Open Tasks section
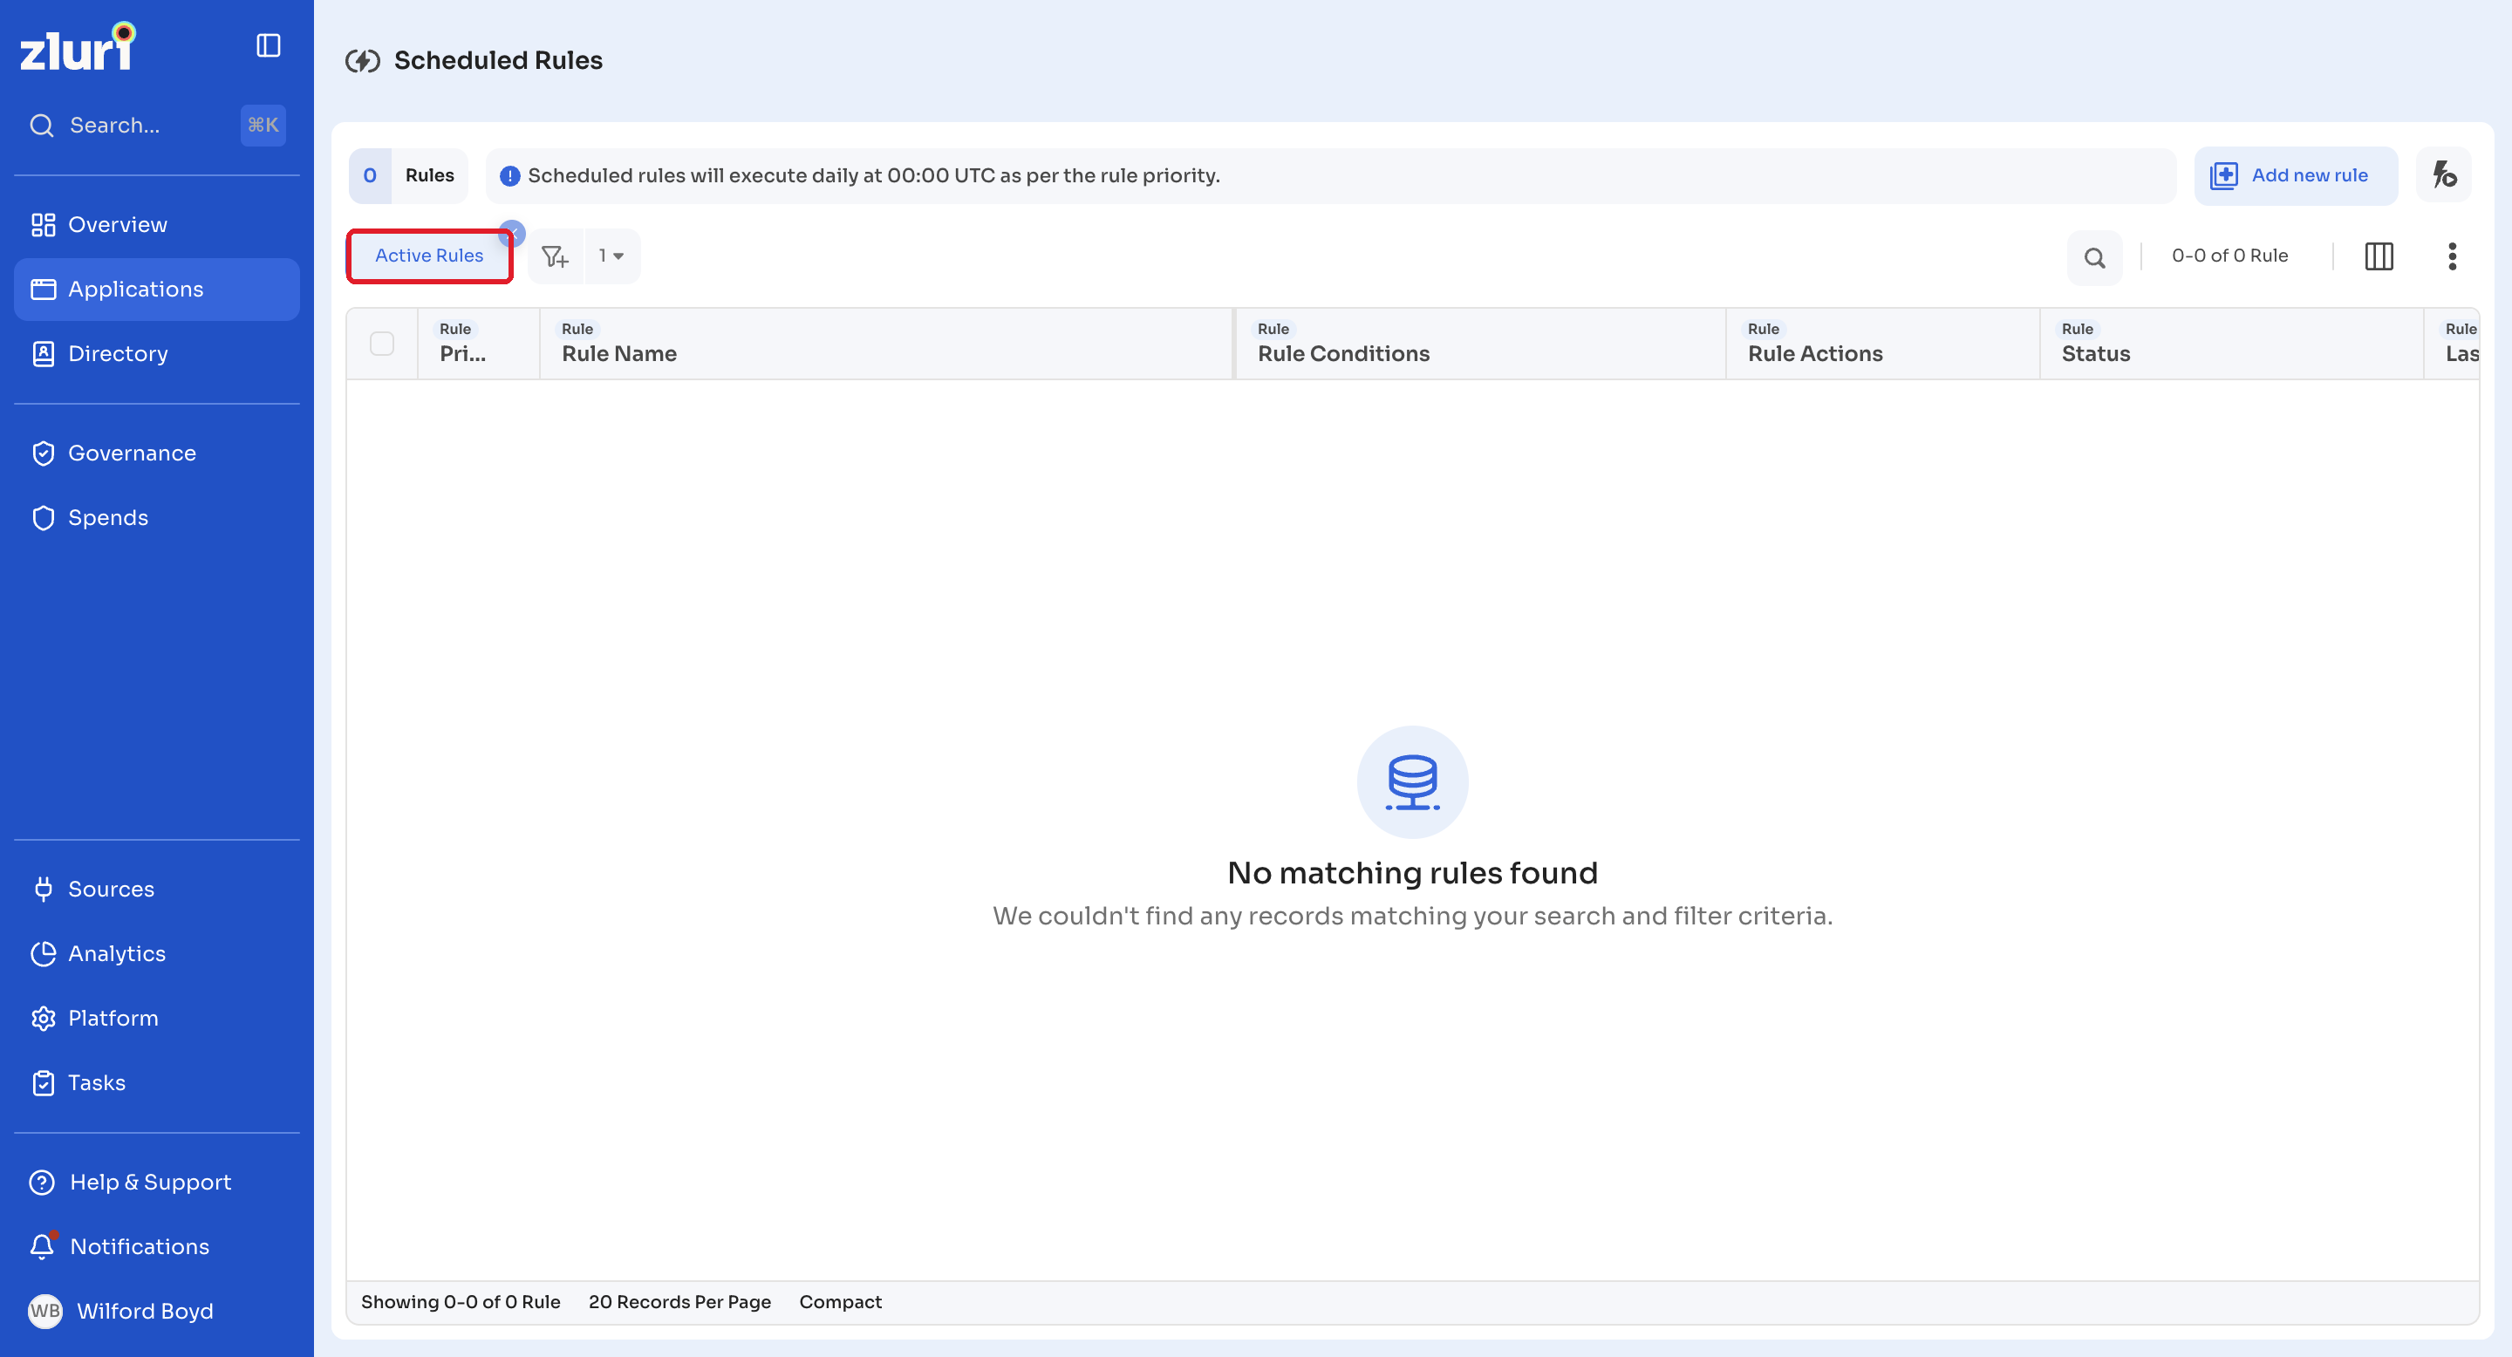This screenshot has height=1357, width=2512. coord(157,1081)
